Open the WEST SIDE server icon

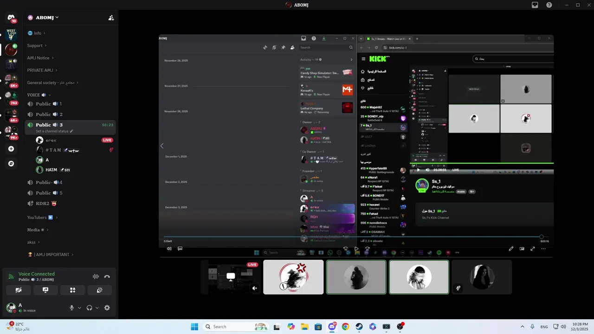(11, 34)
